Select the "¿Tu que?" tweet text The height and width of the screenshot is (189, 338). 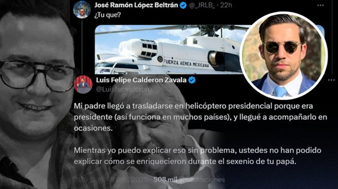pyautogui.click(x=107, y=15)
